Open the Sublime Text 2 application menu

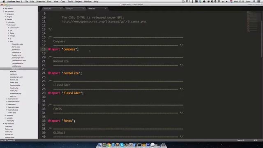click(15, 1)
